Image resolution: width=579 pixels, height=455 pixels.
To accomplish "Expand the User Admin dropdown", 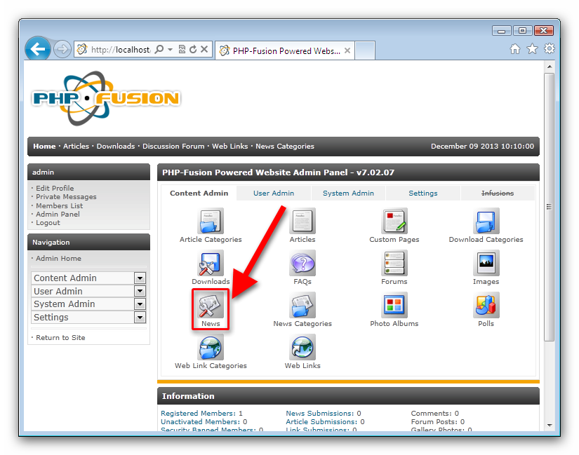I will pos(140,291).
